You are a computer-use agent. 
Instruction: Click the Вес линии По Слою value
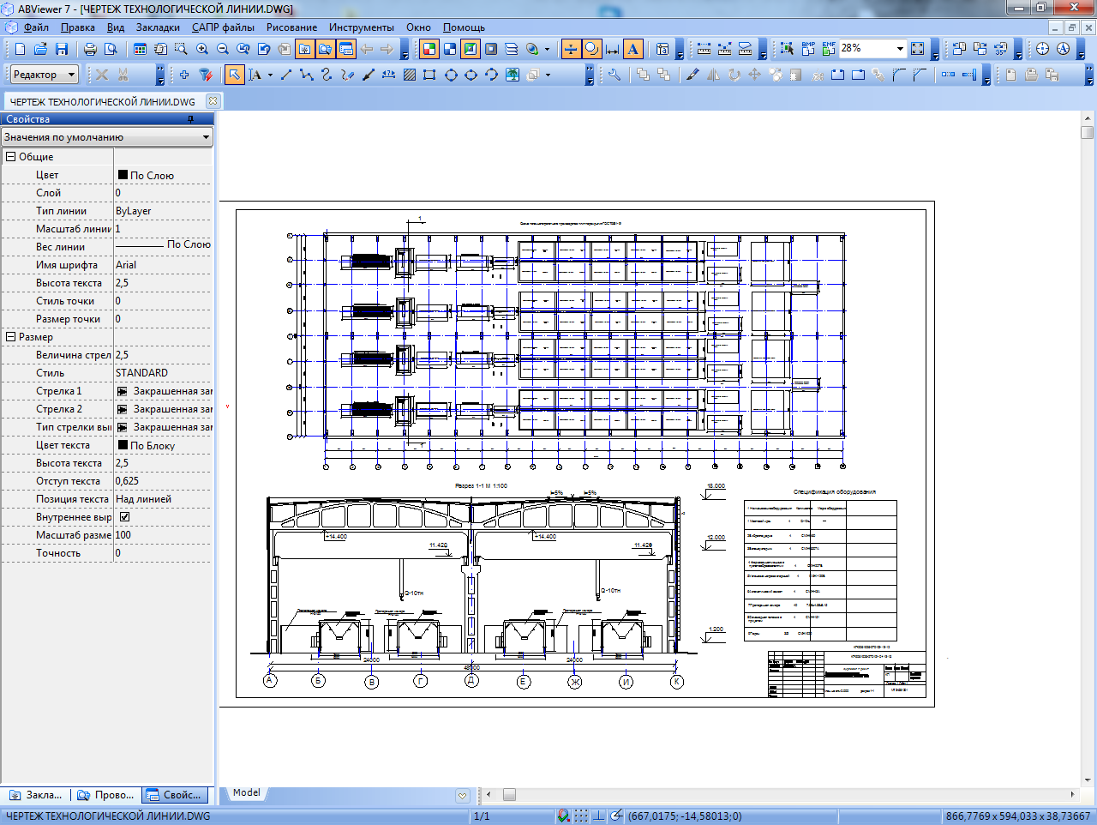pos(163,247)
